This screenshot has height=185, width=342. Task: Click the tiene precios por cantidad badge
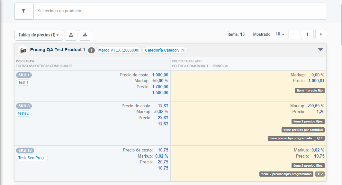[303, 130]
